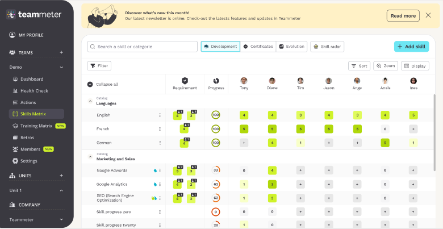Click the skill search field
The width and height of the screenshot is (443, 229).
pyautogui.click(x=142, y=47)
